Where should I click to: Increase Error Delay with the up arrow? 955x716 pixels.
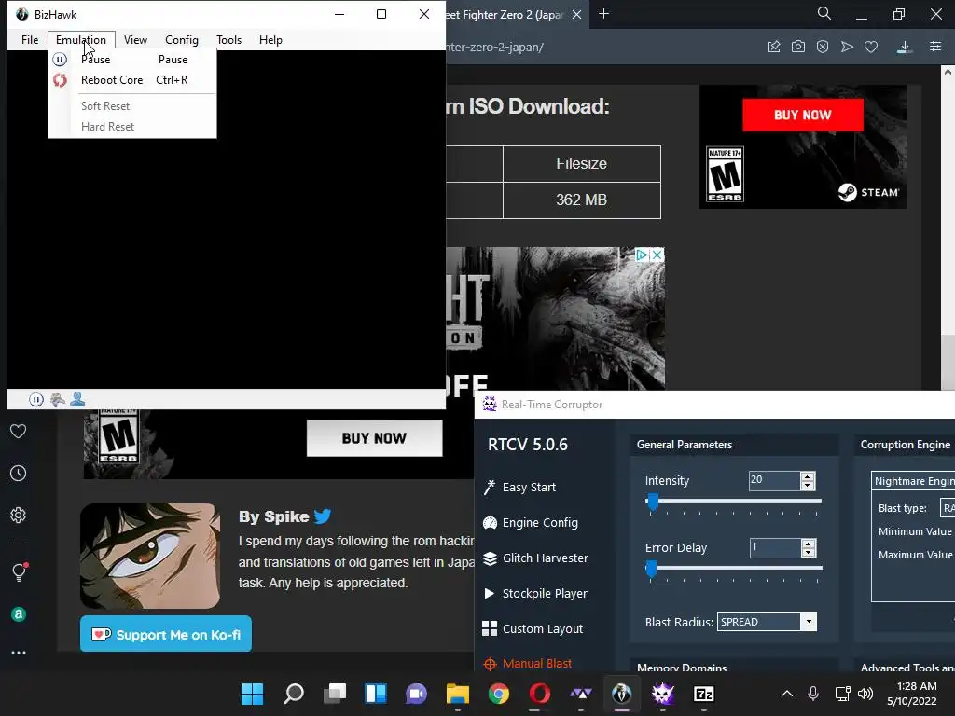(809, 544)
